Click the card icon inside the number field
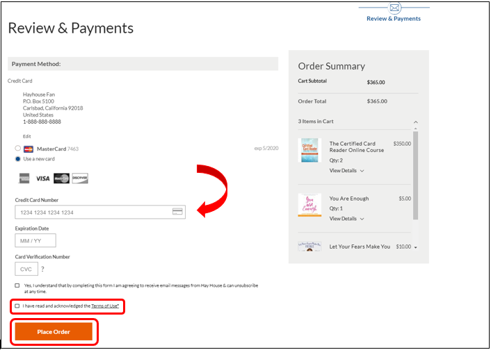The width and height of the screenshot is (491, 350). click(x=177, y=212)
